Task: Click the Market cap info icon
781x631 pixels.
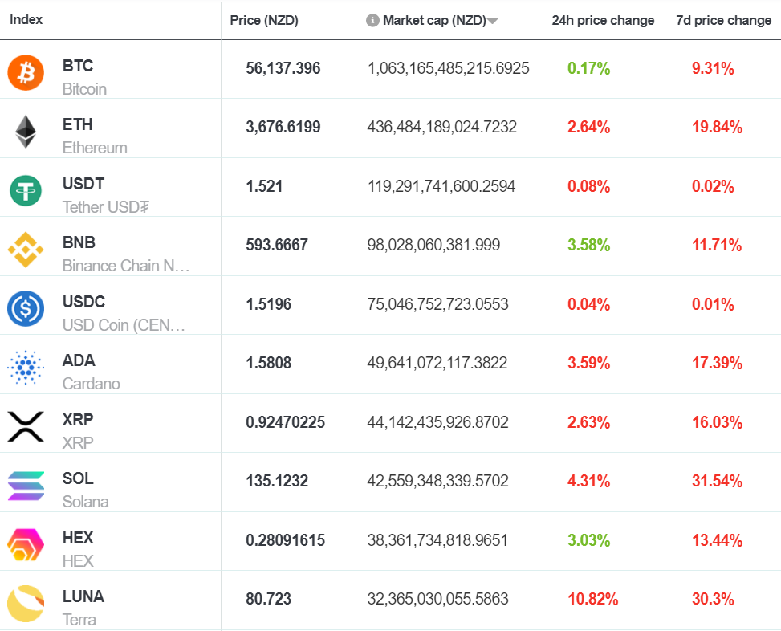Action: [x=372, y=20]
